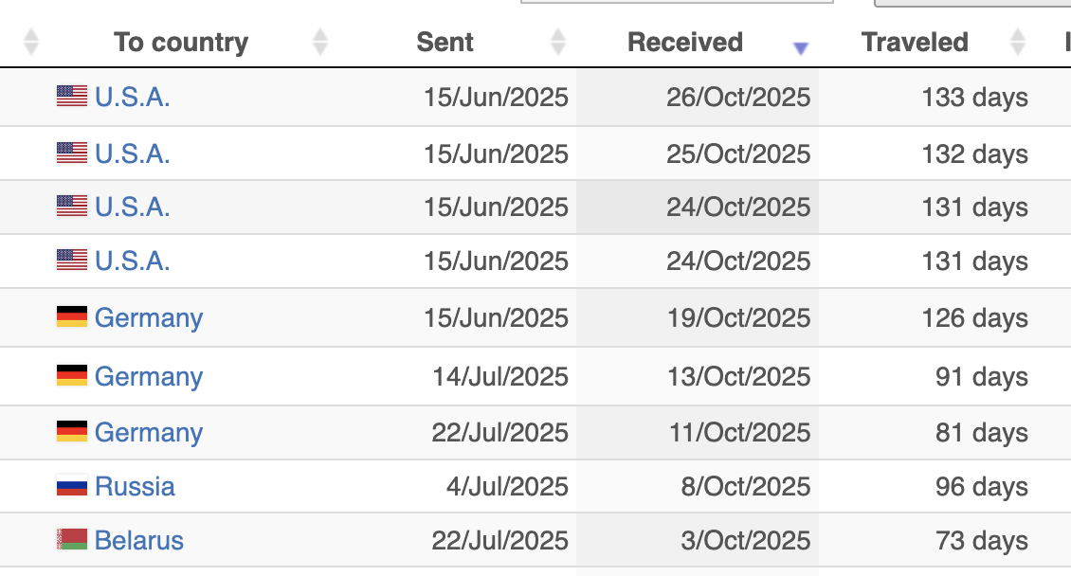Open the Russia country link
Screen dimensions: 1071x576
pos(135,487)
